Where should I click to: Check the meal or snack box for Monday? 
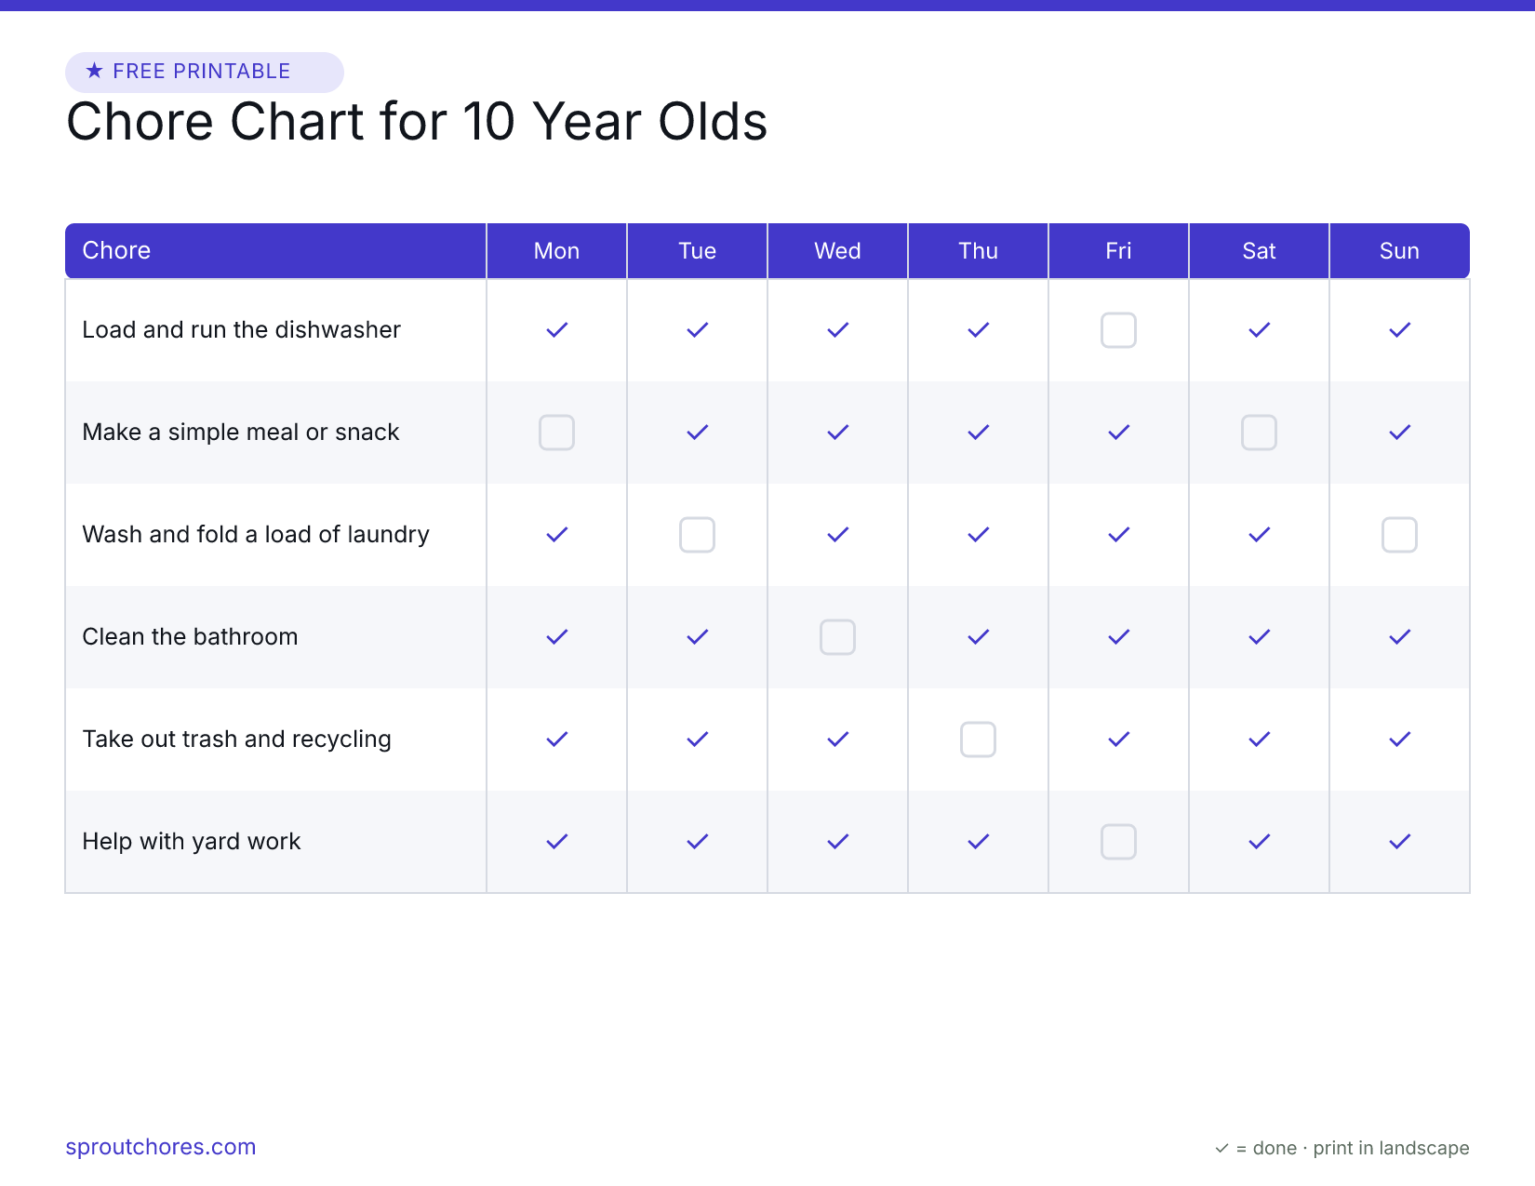click(x=556, y=433)
